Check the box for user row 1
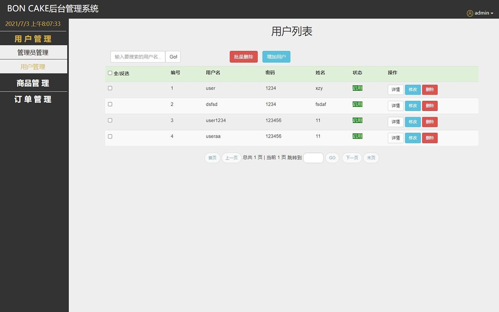 pyautogui.click(x=110, y=88)
